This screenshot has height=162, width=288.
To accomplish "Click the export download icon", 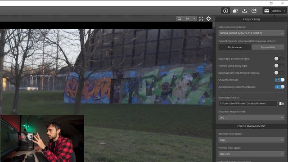I will (244, 11).
